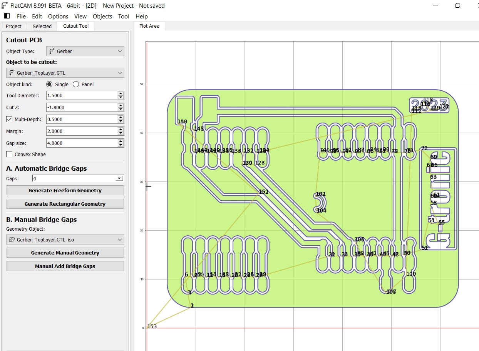Screen dimensions: 479x351
Task: Switch to the Selected tab
Action: tap(42, 26)
